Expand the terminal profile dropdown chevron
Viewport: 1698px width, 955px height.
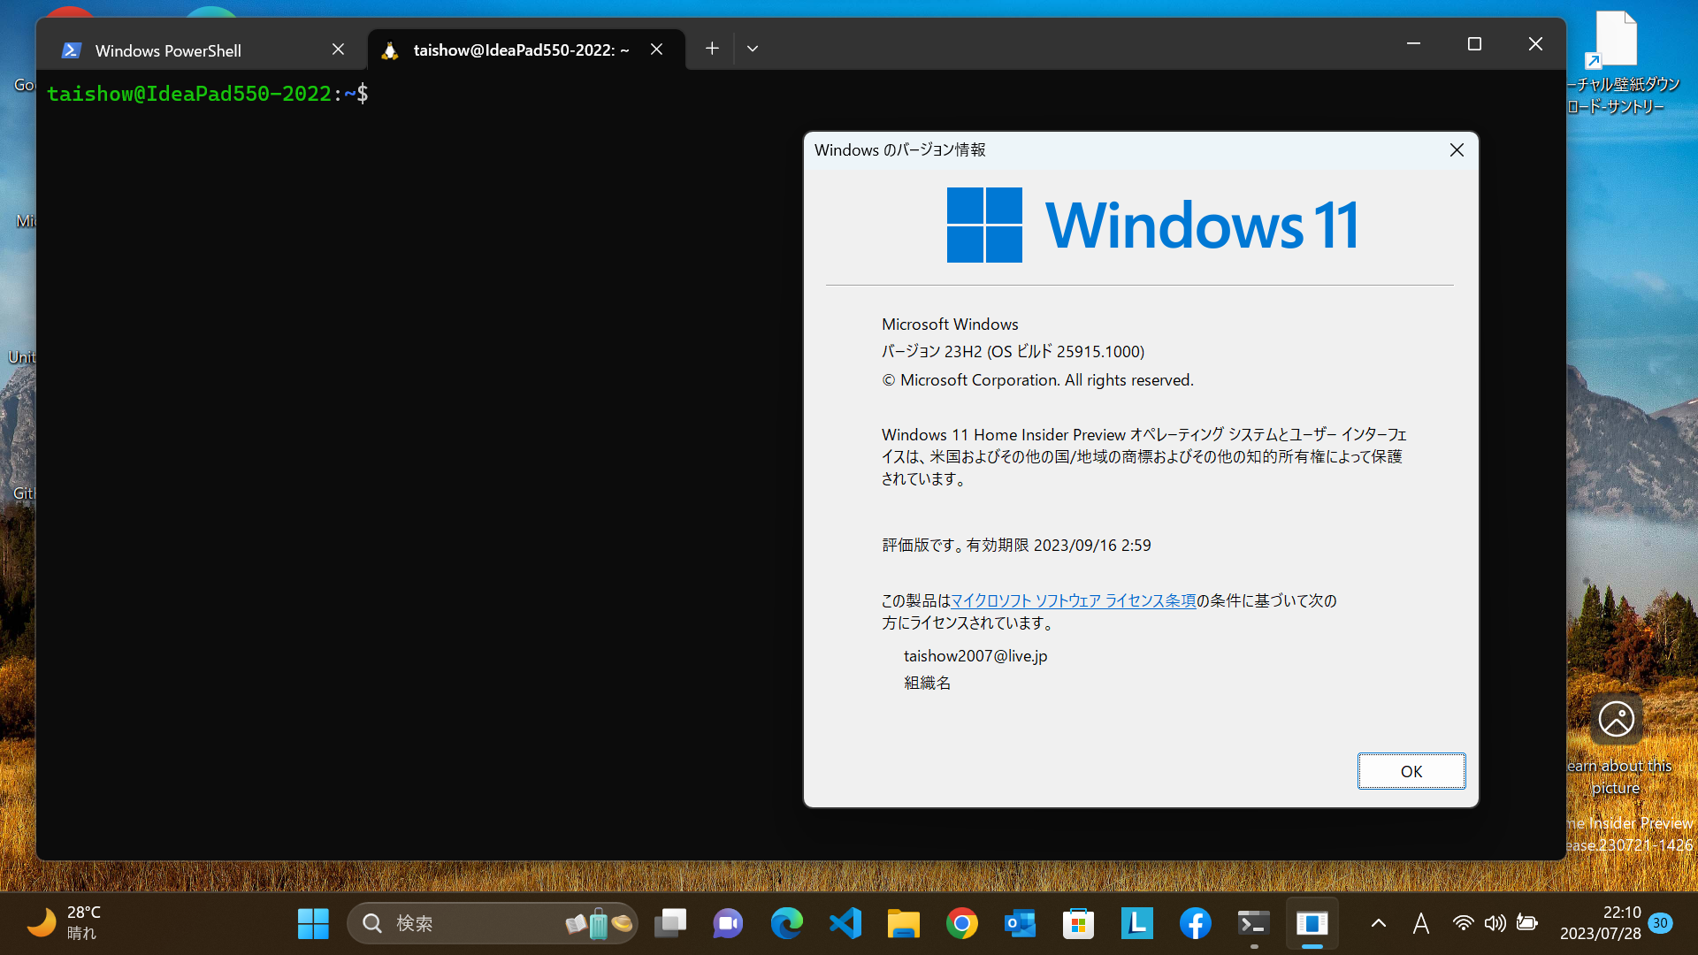pos(753,49)
